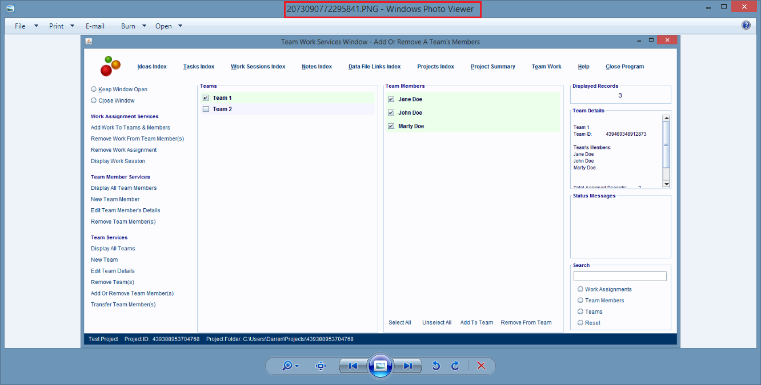Click Add Work To Teams & Members

(x=130, y=128)
